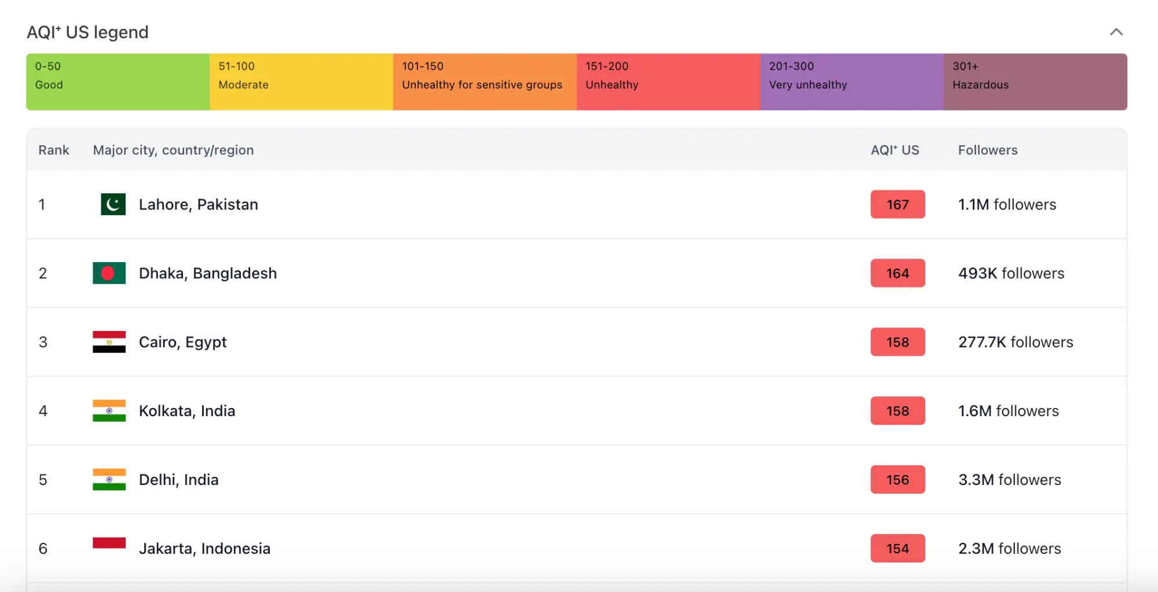
Task: Click the Major city, country/region header
Action: tap(173, 150)
